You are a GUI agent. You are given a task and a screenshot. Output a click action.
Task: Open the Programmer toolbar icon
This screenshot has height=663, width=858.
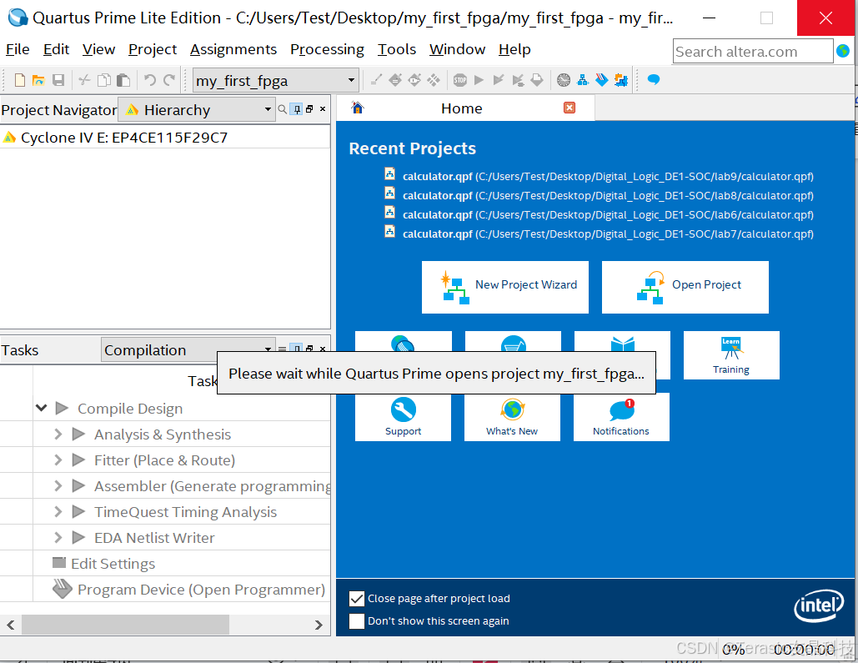(601, 81)
